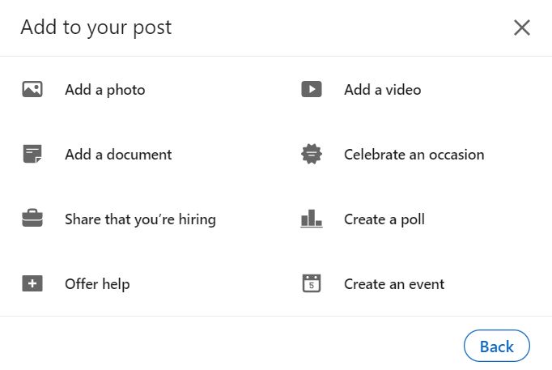Select Share that you're hiring
The image size is (552, 370).
[140, 219]
